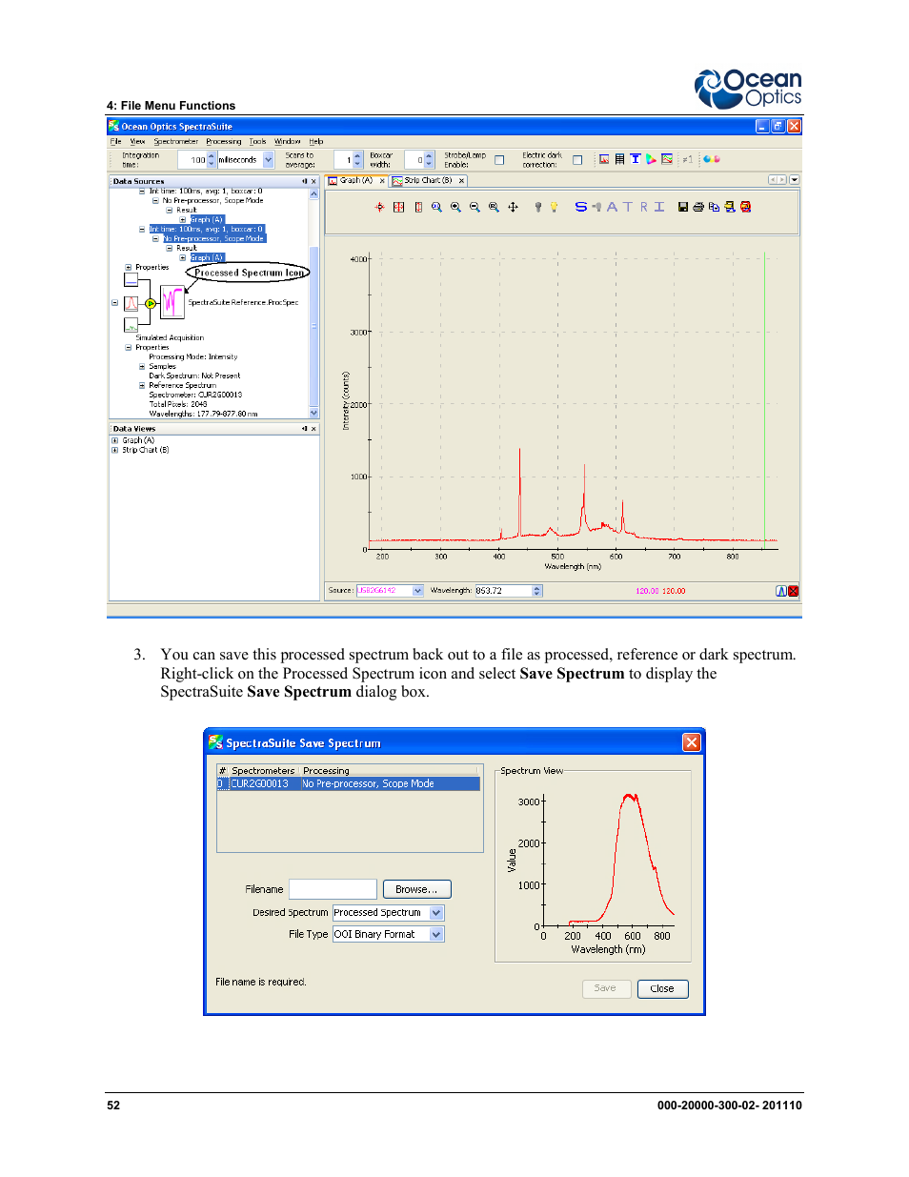Click the Data Sources panel vertical scrollbar
The image size is (909, 1177).
tap(314, 303)
